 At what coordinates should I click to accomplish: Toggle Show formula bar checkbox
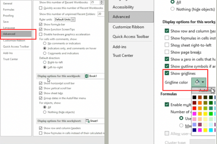tap(40, 24)
